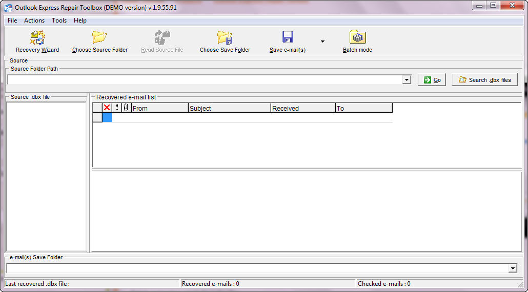The width and height of the screenshot is (528, 292).
Task: Expand the e-mail(s) Save Folder dropdown
Action: (x=513, y=268)
